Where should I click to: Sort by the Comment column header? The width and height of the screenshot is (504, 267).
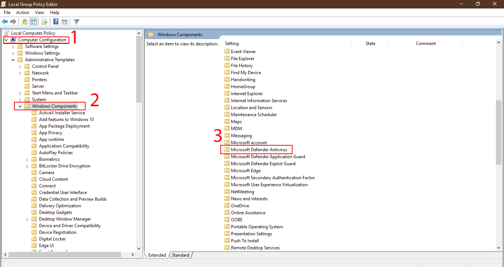(x=425, y=44)
